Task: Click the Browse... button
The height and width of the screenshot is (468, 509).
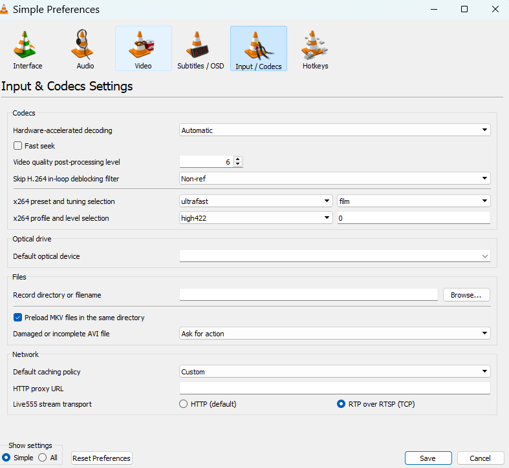Action: coord(466,295)
